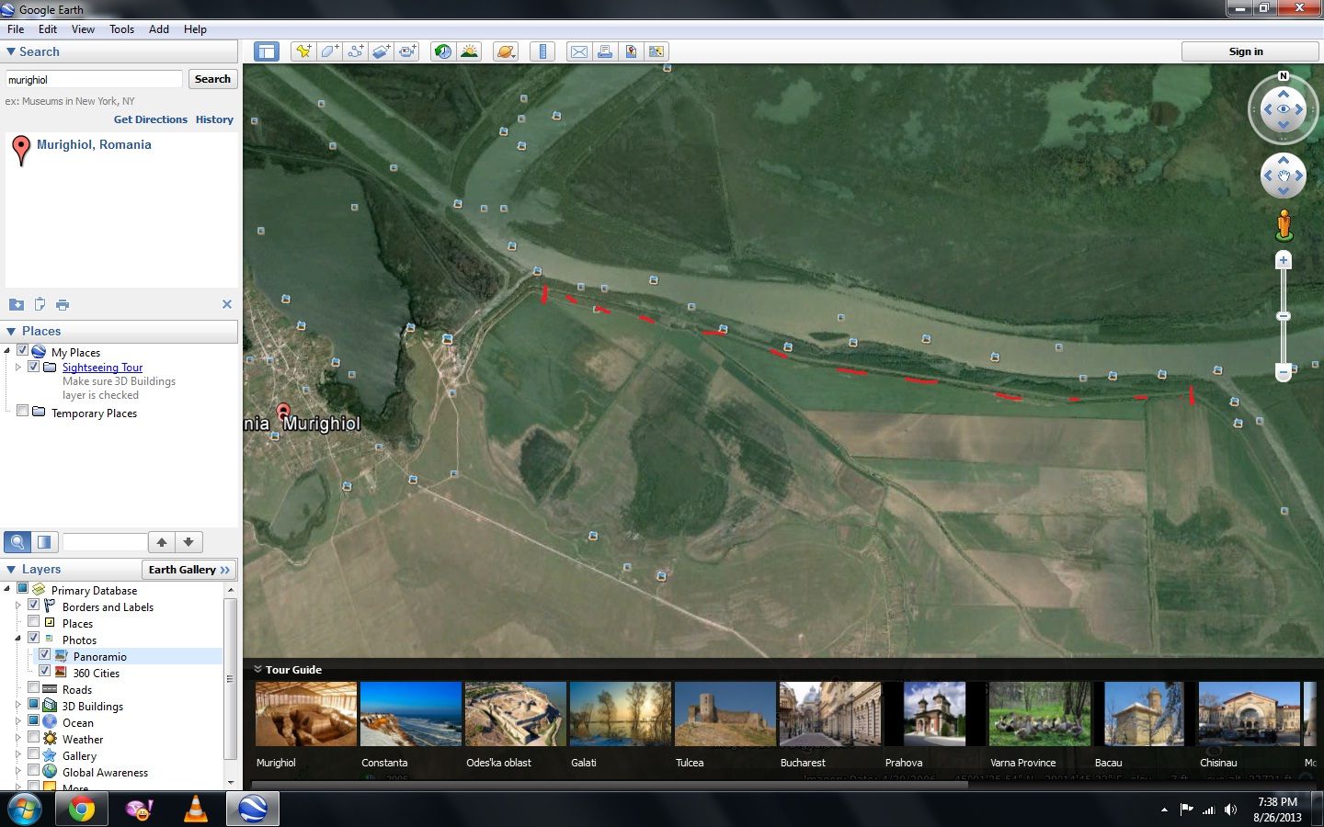Click the Email envelope icon in toolbar

point(578,51)
